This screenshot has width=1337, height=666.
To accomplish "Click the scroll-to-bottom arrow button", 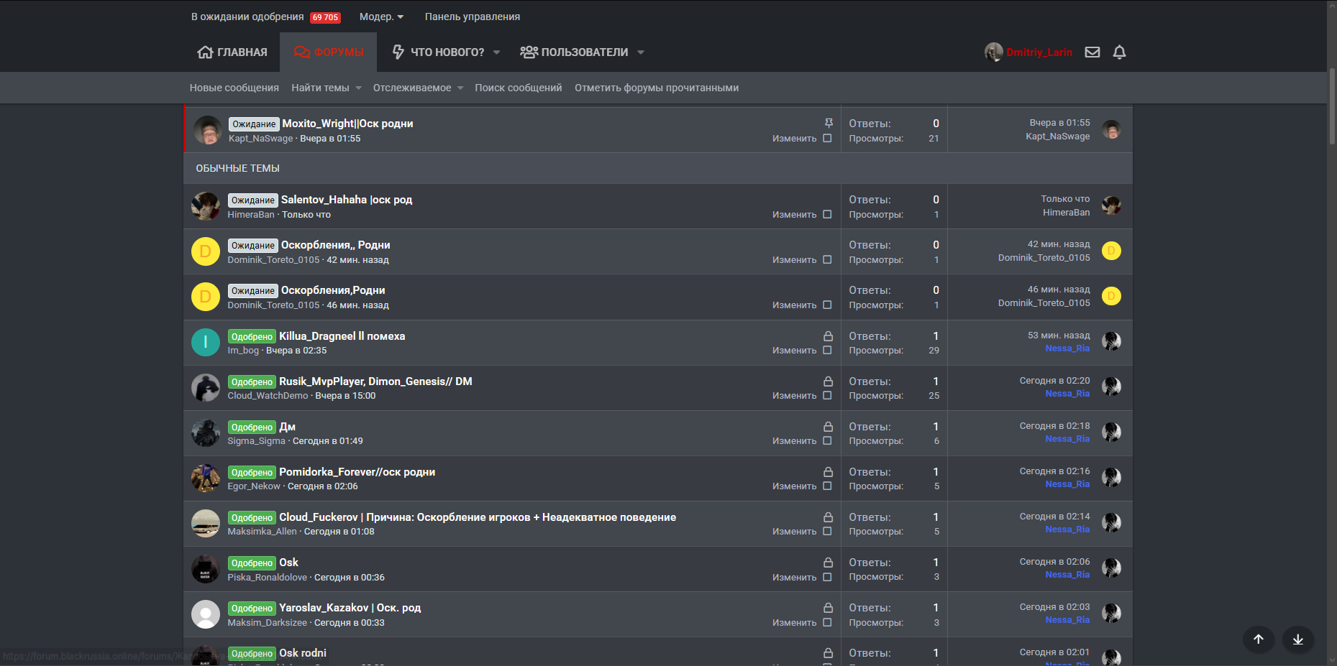I will pyautogui.click(x=1297, y=639).
